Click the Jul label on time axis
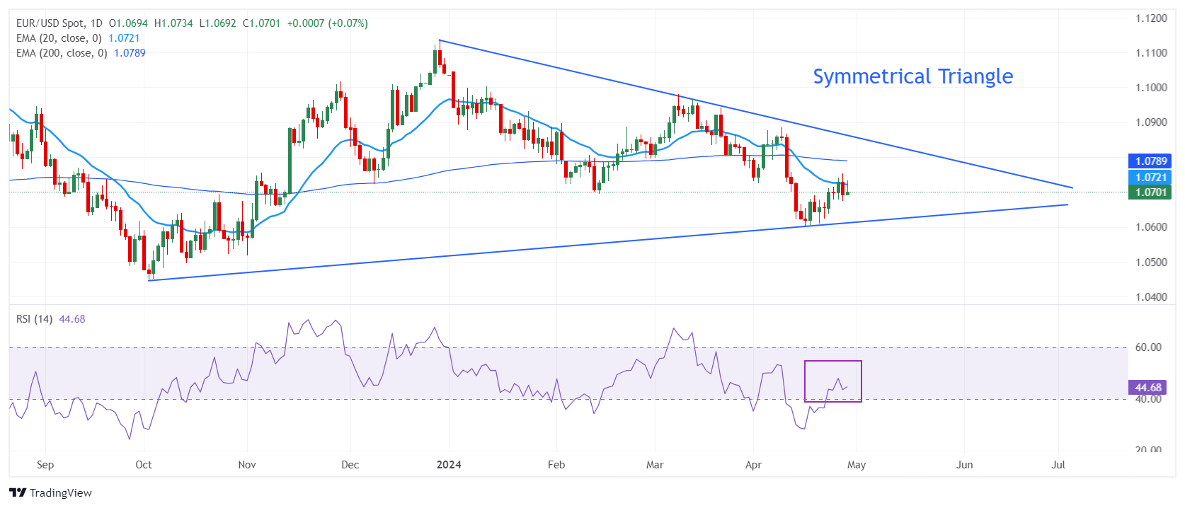 (x=1058, y=465)
